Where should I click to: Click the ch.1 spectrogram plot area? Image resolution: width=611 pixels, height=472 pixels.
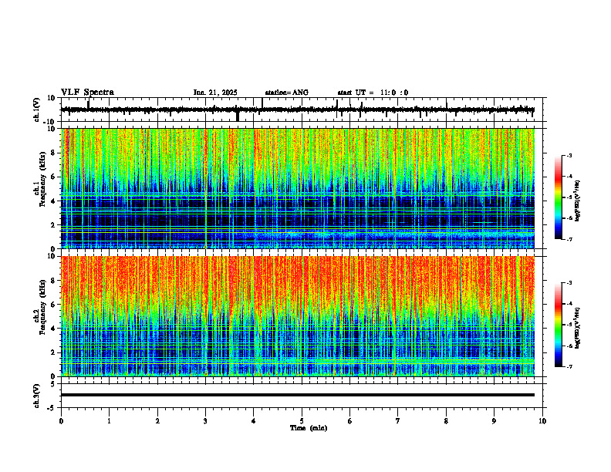[x=297, y=188]
